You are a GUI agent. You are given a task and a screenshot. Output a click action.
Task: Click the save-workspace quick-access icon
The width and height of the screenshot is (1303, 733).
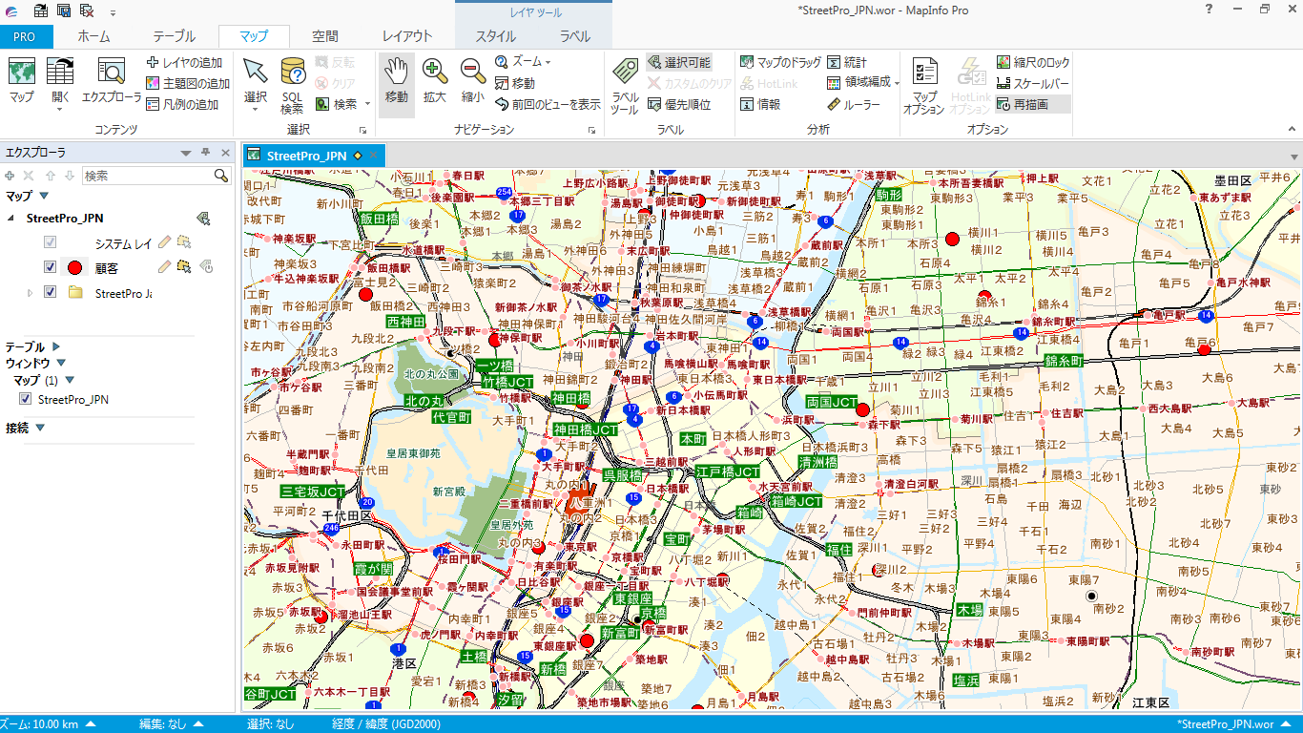tap(64, 10)
